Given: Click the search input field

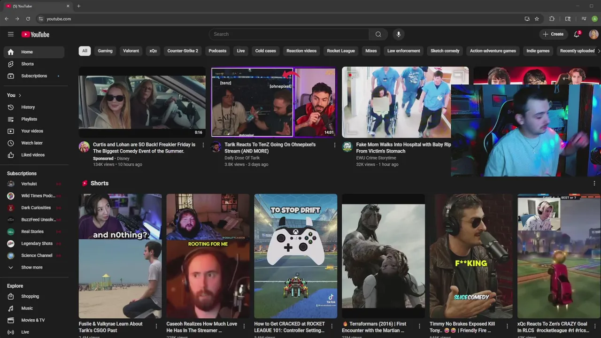Looking at the screenshot, I should (289, 34).
